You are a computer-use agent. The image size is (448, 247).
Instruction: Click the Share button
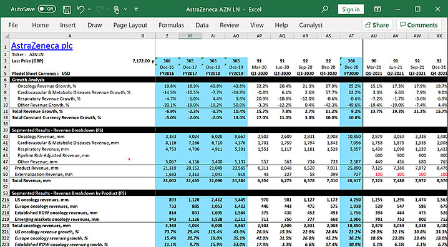pyautogui.click(x=377, y=25)
